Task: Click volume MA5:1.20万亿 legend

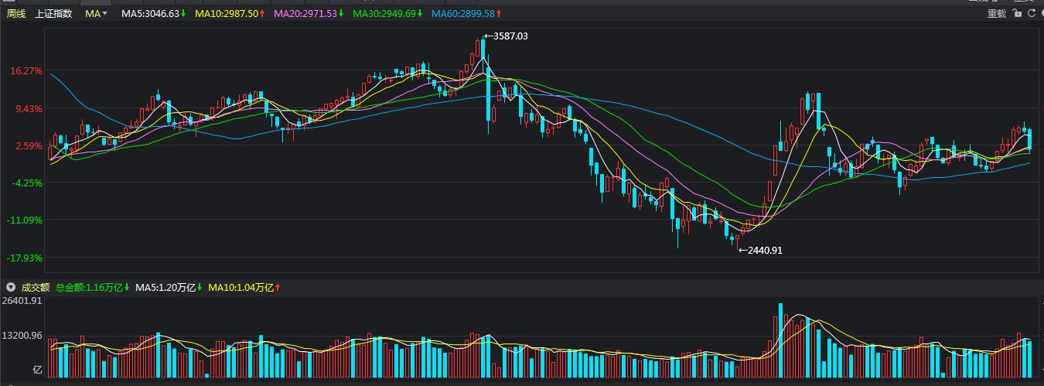Action: 165,288
